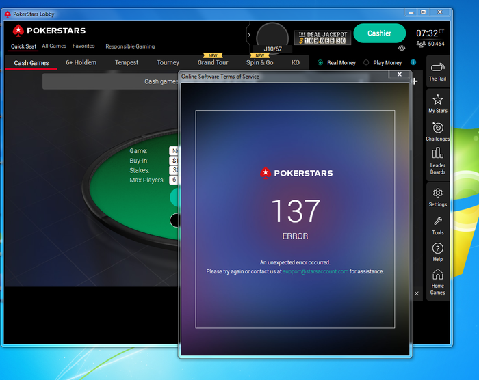Click the PokerStars Lobby title bar icon
This screenshot has height=380, width=479.
[8, 14]
